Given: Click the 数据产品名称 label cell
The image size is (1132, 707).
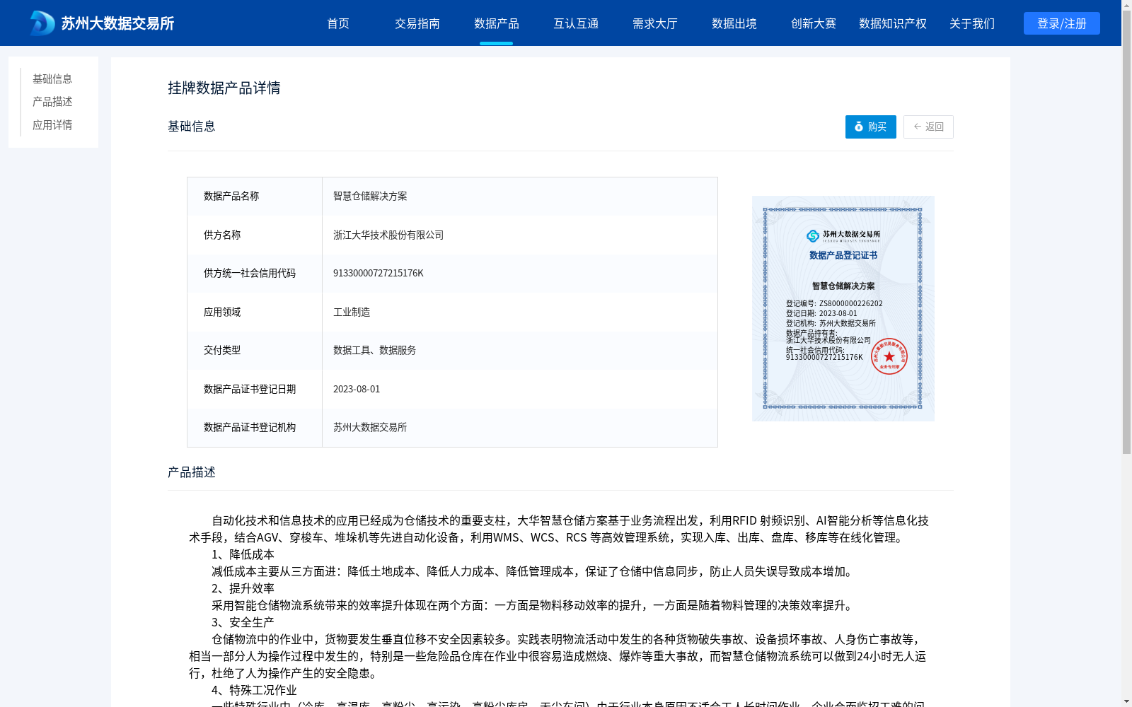Looking at the screenshot, I should (255, 196).
